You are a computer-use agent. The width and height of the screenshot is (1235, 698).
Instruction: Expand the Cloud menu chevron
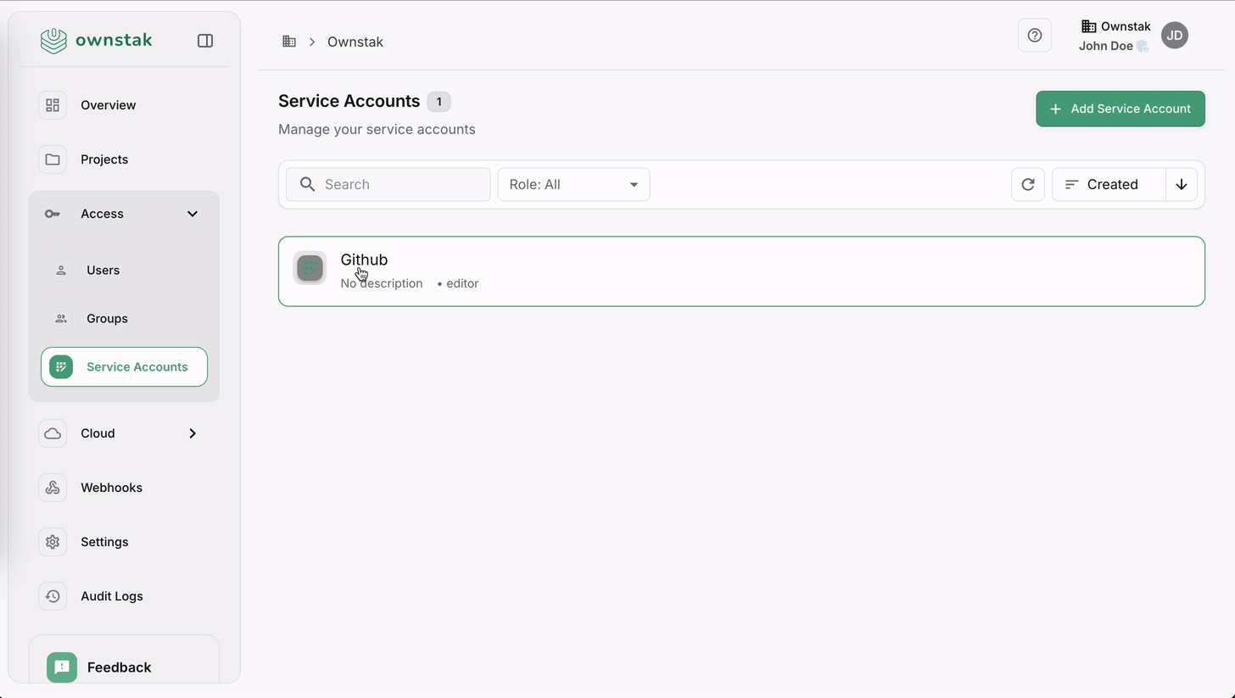pos(193,433)
